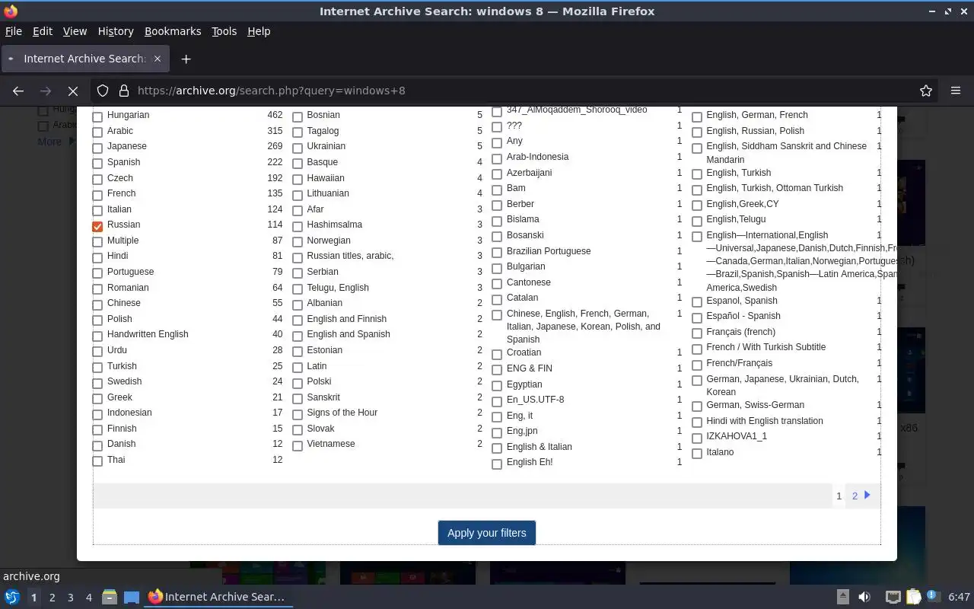The width and height of the screenshot is (974, 609).
Task: Click the Firefox taskbar window button
Action: [x=218, y=597]
